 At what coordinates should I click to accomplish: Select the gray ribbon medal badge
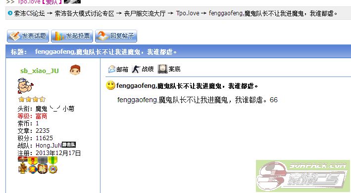pos(43,165)
